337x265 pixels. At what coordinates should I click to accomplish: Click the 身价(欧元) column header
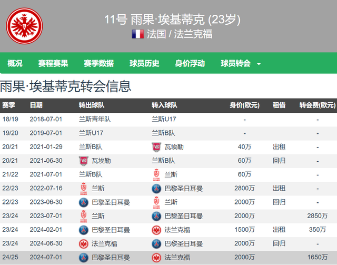coord(244,105)
